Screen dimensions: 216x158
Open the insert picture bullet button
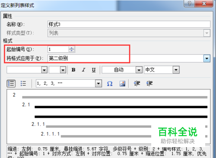122,84
